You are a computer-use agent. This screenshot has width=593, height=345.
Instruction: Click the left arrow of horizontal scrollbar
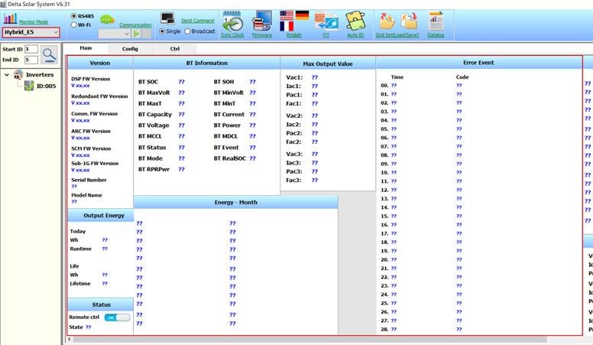(70, 340)
